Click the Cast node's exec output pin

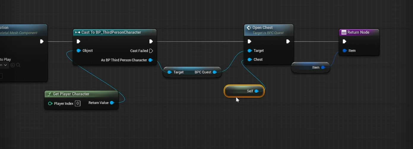pyautogui.click(x=151, y=41)
